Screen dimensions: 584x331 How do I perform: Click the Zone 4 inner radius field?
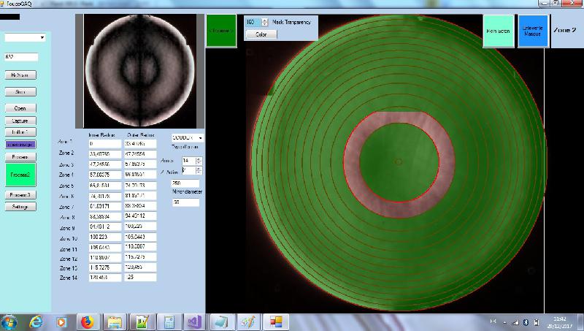point(105,175)
